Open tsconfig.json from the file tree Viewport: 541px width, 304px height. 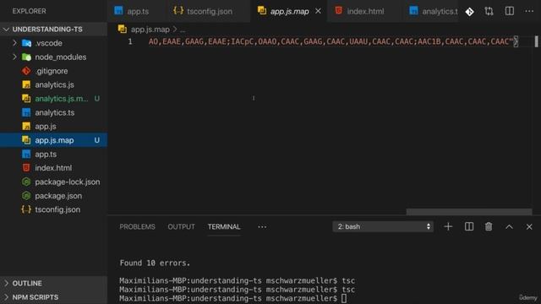(53, 209)
